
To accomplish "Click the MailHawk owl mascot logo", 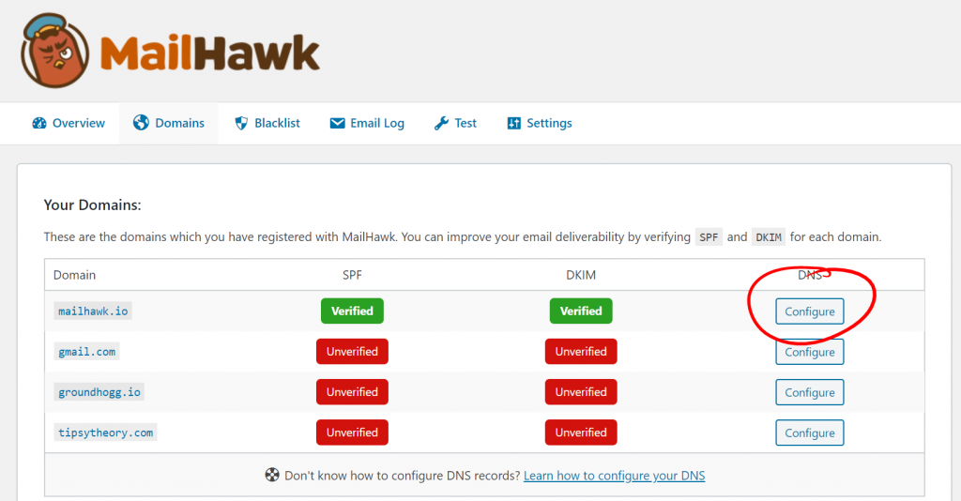I will (54, 51).
